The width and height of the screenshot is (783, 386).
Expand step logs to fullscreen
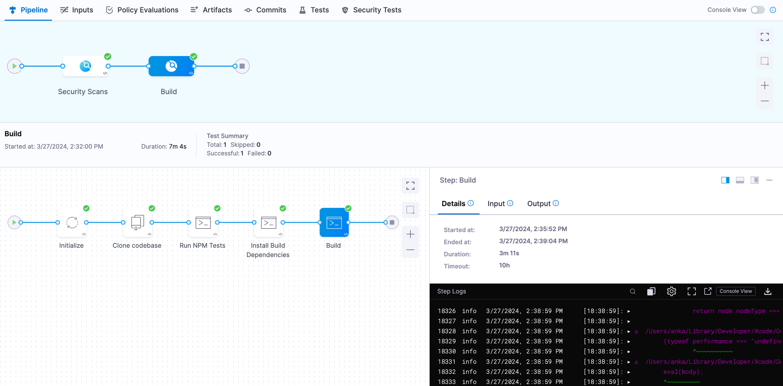(x=692, y=292)
